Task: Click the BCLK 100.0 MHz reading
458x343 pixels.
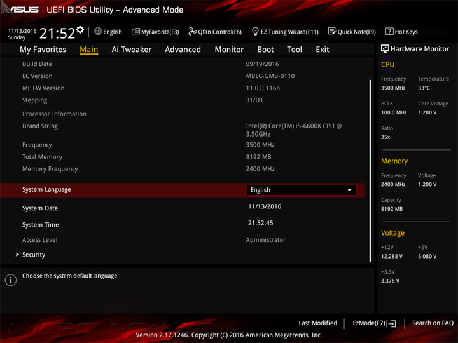Action: (394, 112)
